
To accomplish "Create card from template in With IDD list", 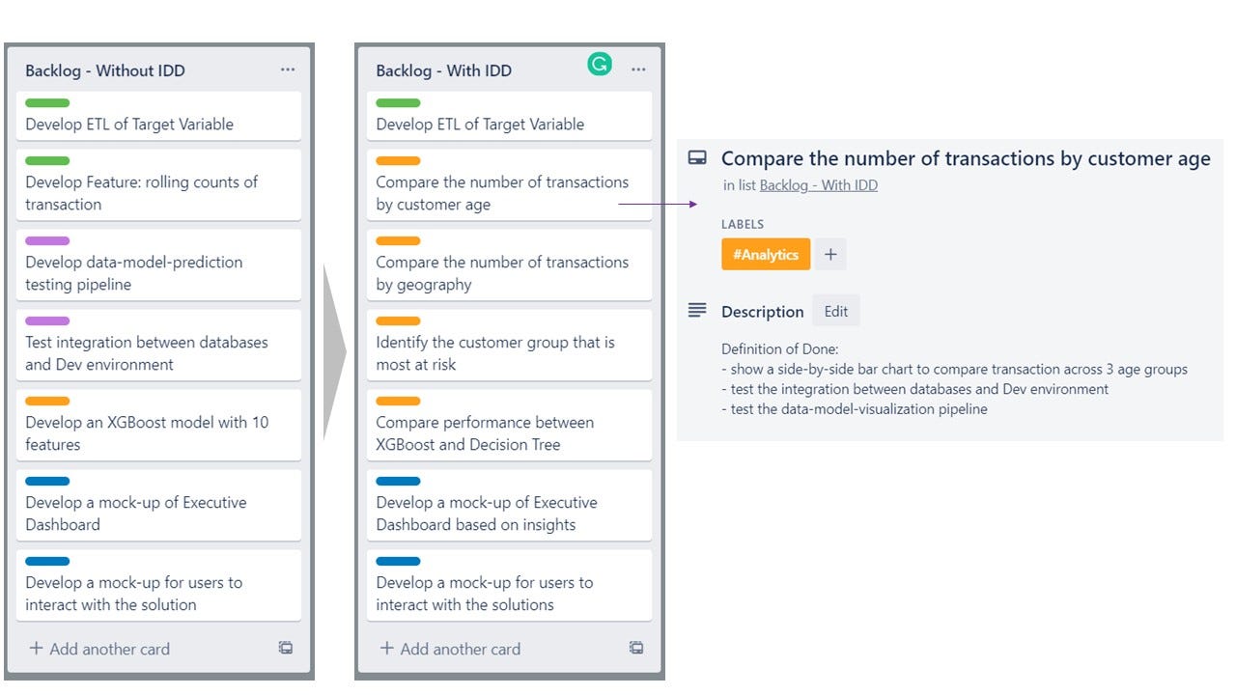I will (636, 648).
